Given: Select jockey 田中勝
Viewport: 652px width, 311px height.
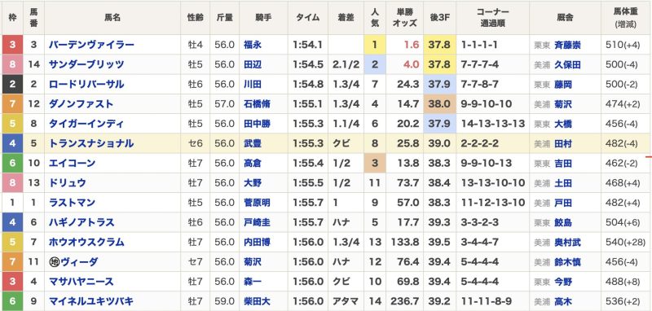Looking at the screenshot, I should 257,124.
